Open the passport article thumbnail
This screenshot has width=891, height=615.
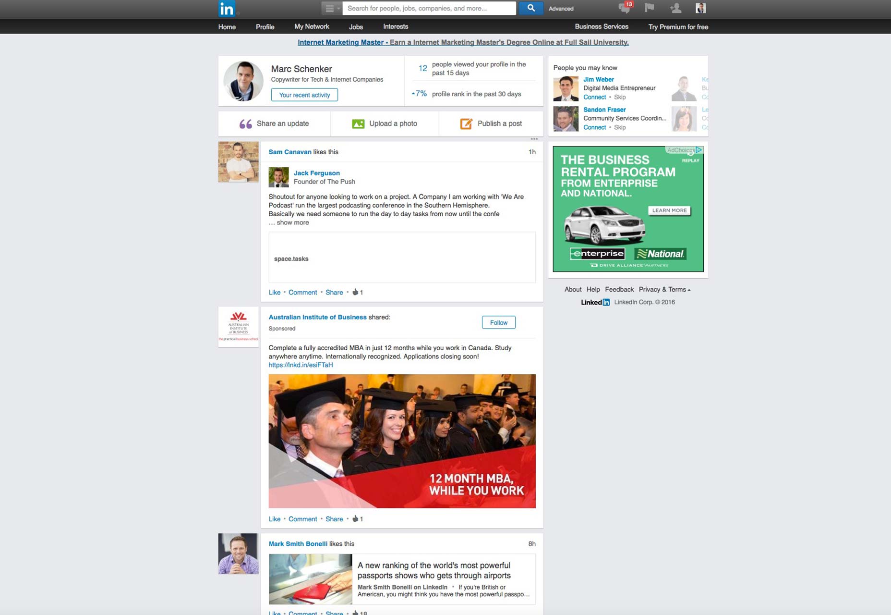coord(311,579)
